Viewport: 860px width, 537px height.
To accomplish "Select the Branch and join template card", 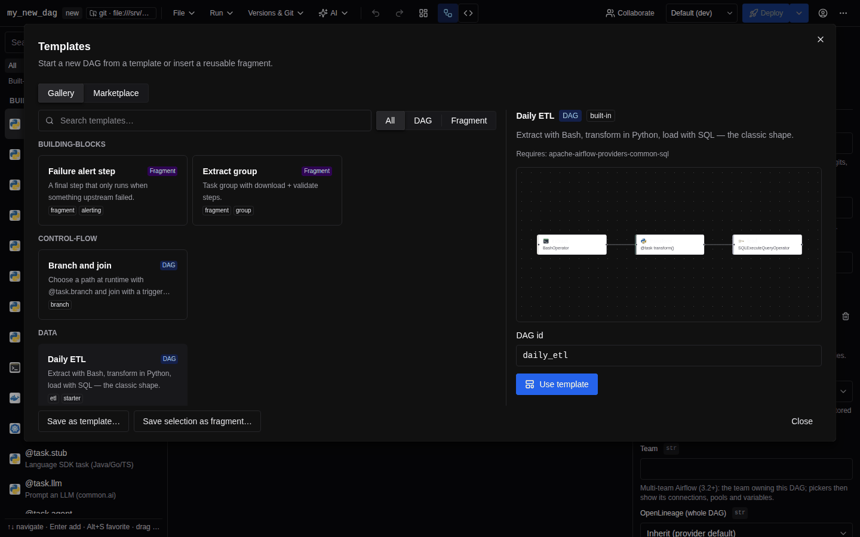I will click(113, 285).
